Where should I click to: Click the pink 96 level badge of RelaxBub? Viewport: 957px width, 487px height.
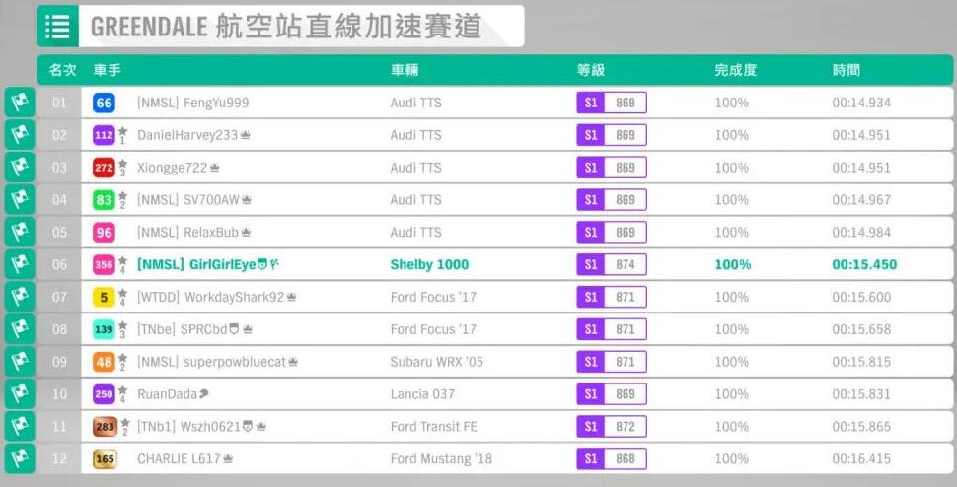click(104, 233)
